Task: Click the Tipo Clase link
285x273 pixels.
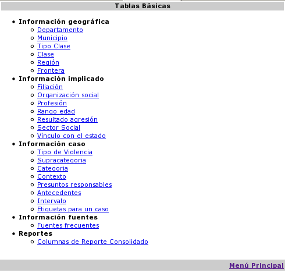Action: click(x=54, y=46)
